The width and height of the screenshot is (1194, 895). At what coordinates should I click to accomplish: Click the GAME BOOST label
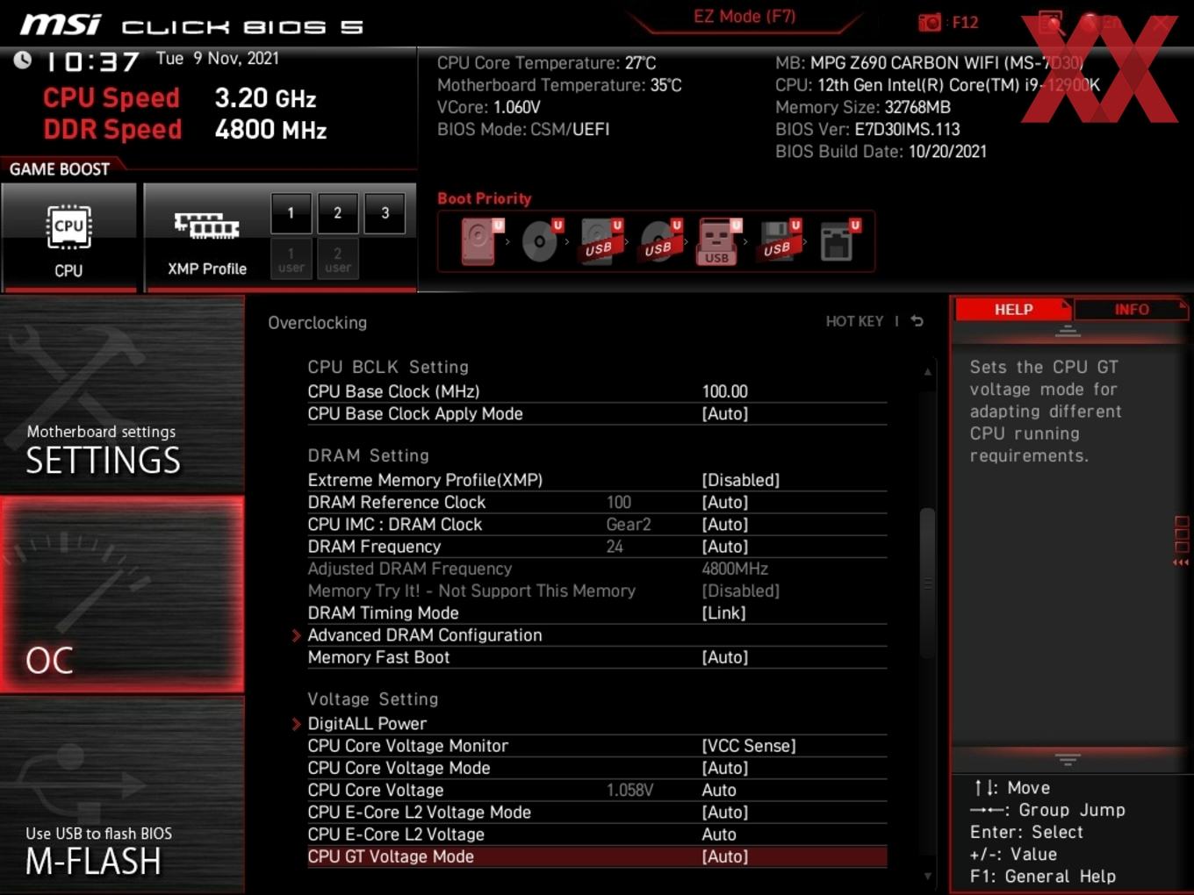click(60, 168)
